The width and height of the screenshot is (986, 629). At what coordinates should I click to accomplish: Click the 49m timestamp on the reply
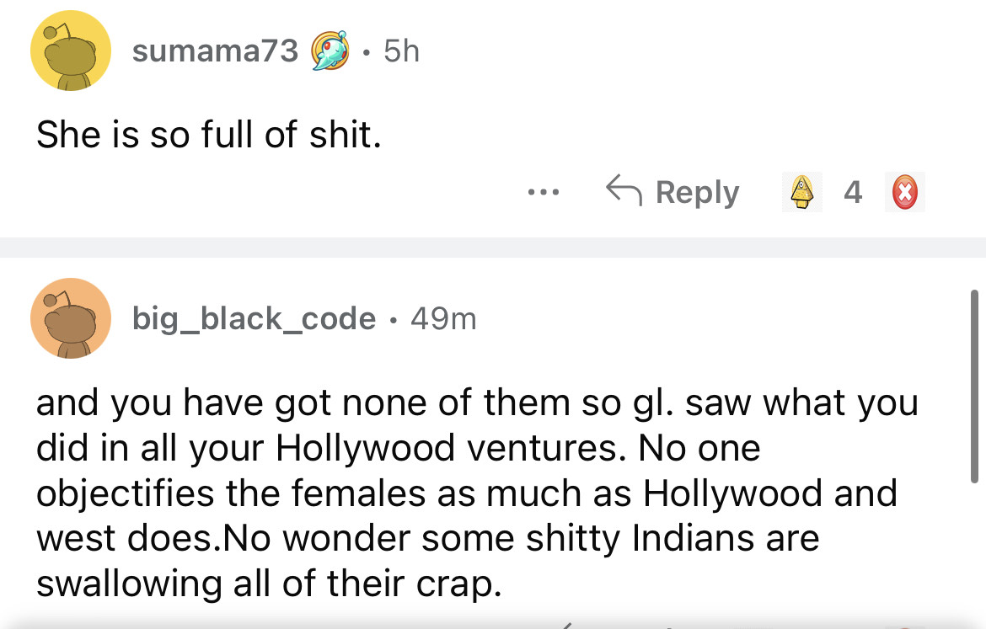coord(443,318)
